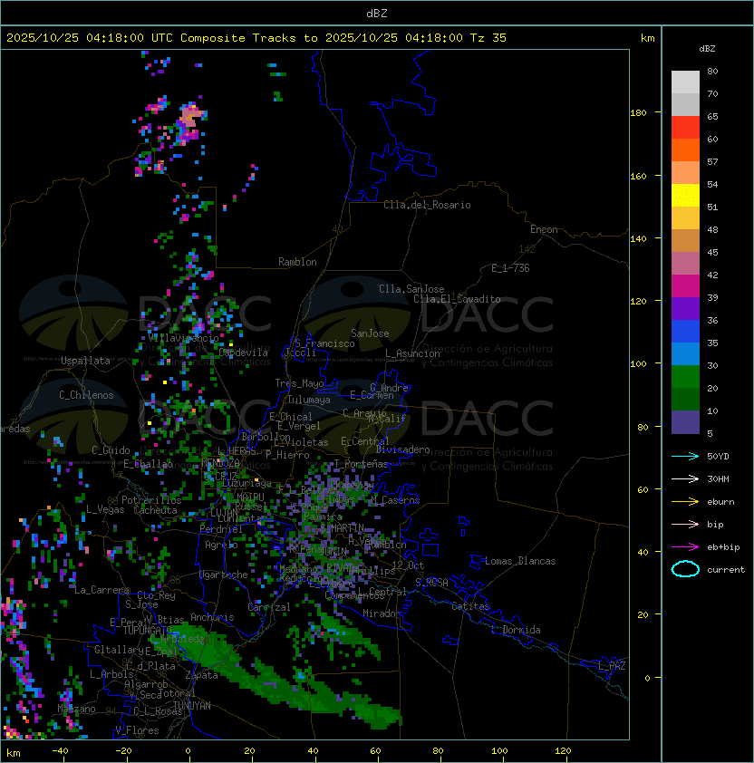Click the magenta 39 dBZ color swatch
This screenshot has height=763, width=754.
point(685,286)
